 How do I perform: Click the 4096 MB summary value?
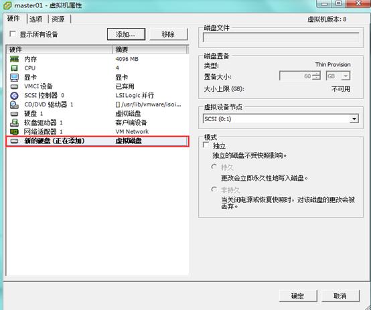[127, 59]
